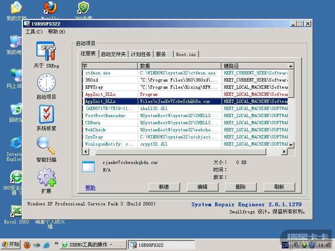Select the {AEB6717E-7E19-11... row
Screen dimensions: 335x251
(x=185, y=108)
